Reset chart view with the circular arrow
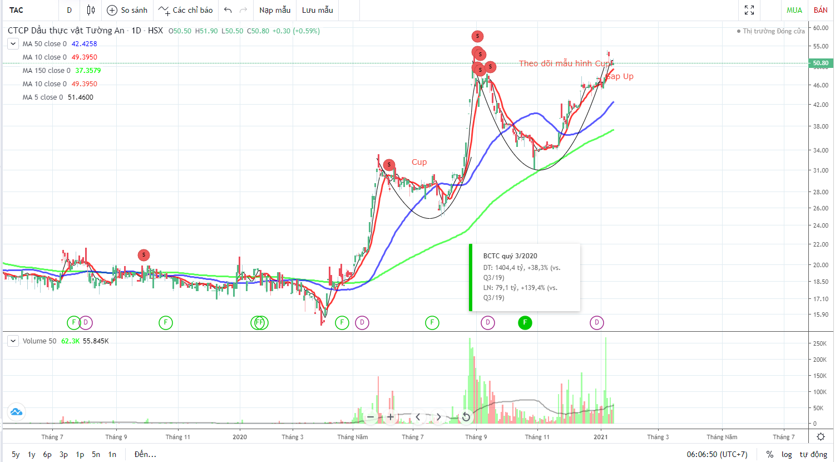The height and width of the screenshot is (462, 835). pos(466,417)
